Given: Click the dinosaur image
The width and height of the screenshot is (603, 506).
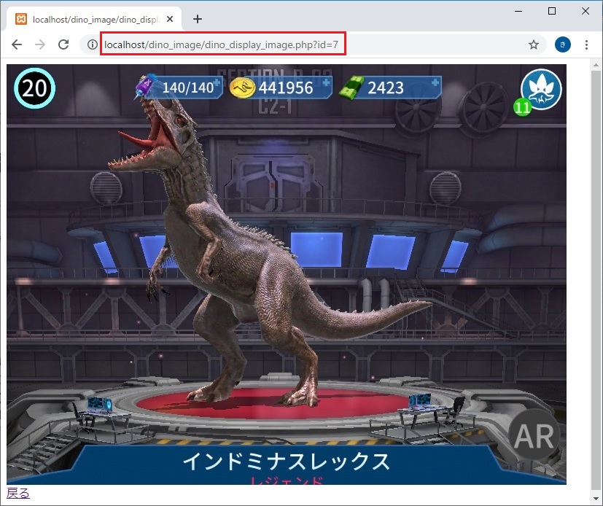Looking at the screenshot, I should click(x=287, y=274).
